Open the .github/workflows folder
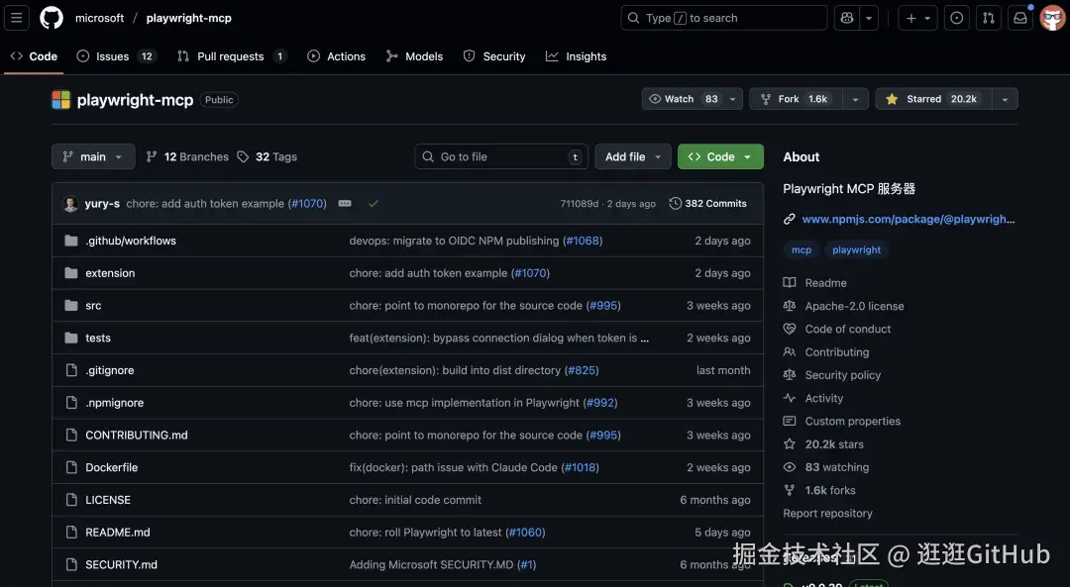1070x587 pixels. click(131, 241)
